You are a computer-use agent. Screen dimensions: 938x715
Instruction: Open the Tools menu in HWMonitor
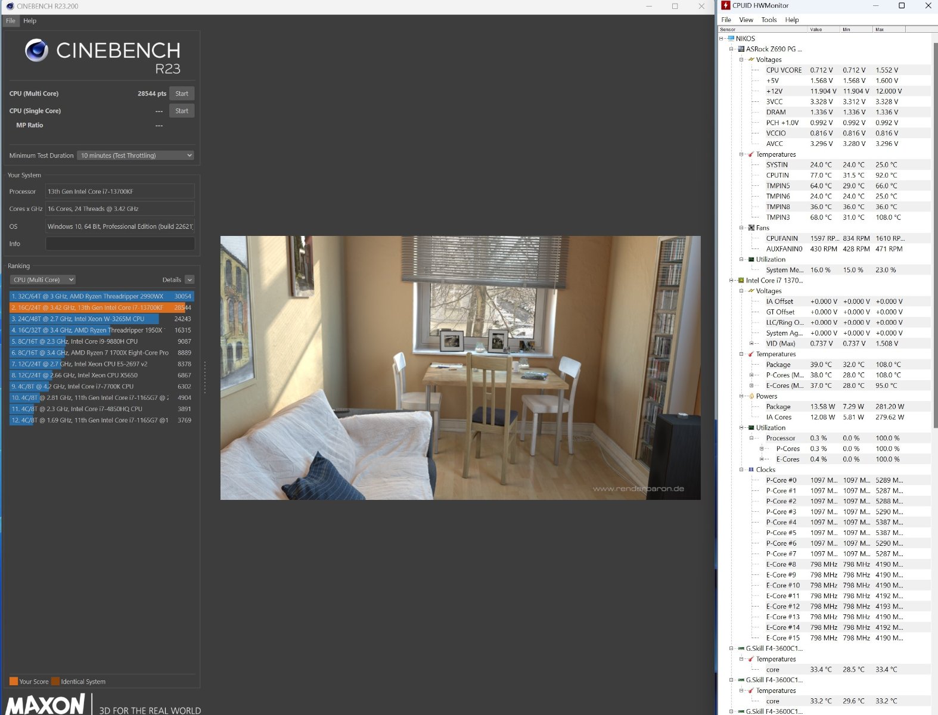(x=769, y=20)
